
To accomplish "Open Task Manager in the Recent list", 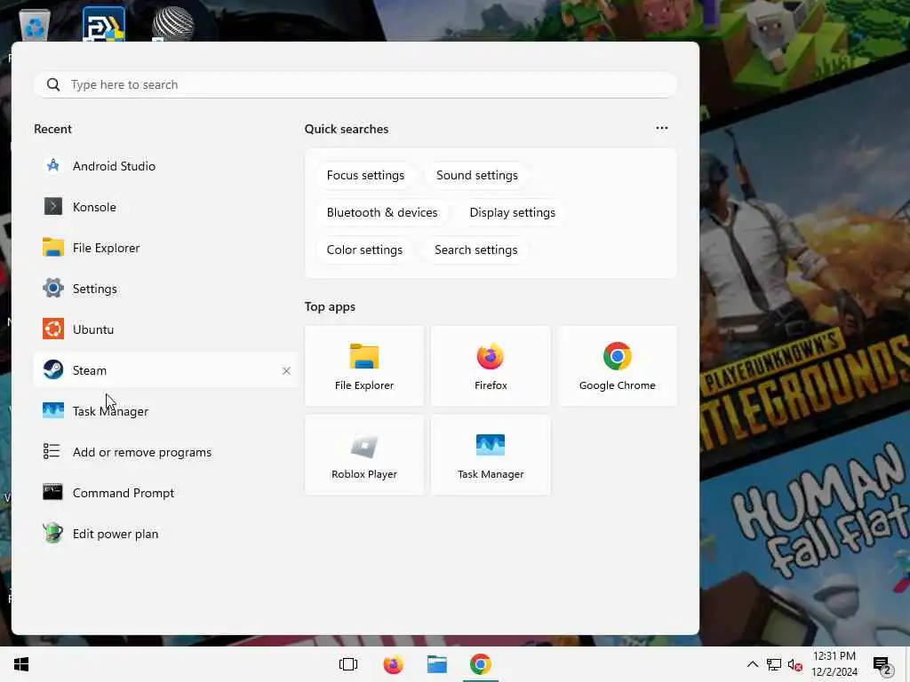I will [165, 411].
